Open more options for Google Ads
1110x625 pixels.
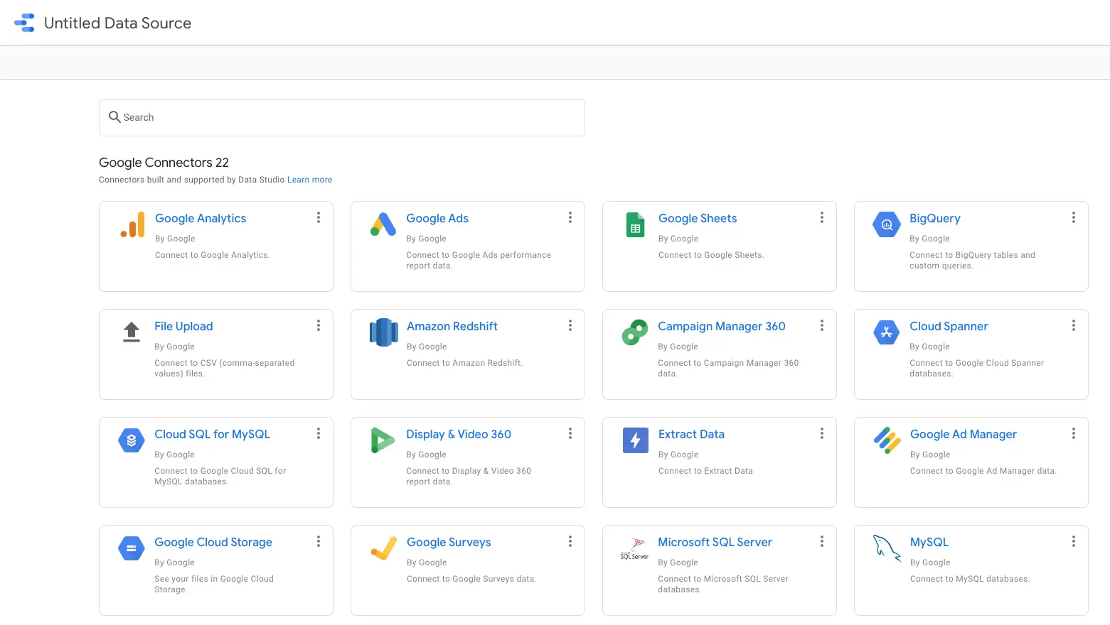tap(570, 217)
